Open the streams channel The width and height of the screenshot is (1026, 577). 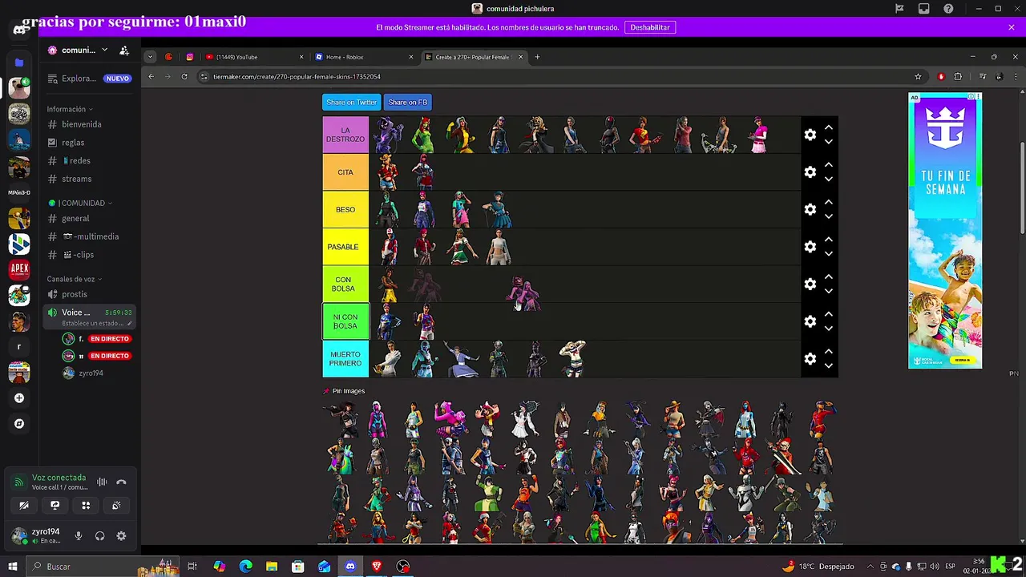click(x=89, y=179)
